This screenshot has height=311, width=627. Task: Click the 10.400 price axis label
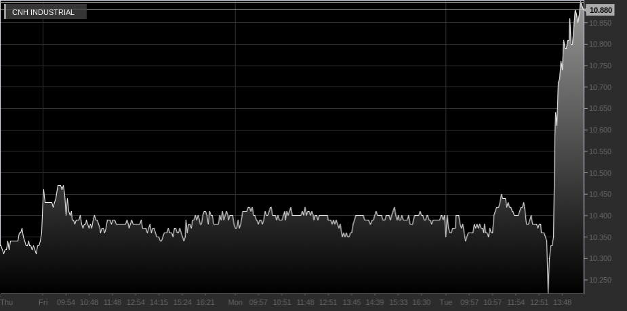[601, 216]
